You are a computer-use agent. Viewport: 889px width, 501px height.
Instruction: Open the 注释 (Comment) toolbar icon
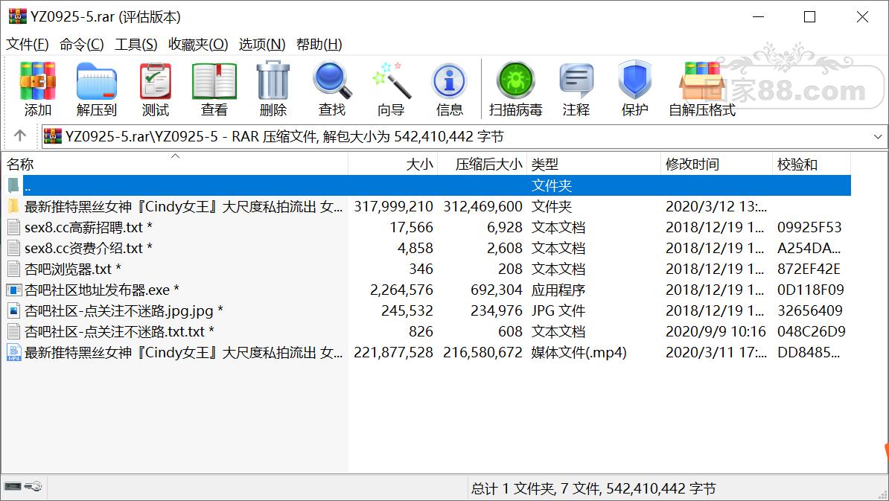(x=576, y=80)
